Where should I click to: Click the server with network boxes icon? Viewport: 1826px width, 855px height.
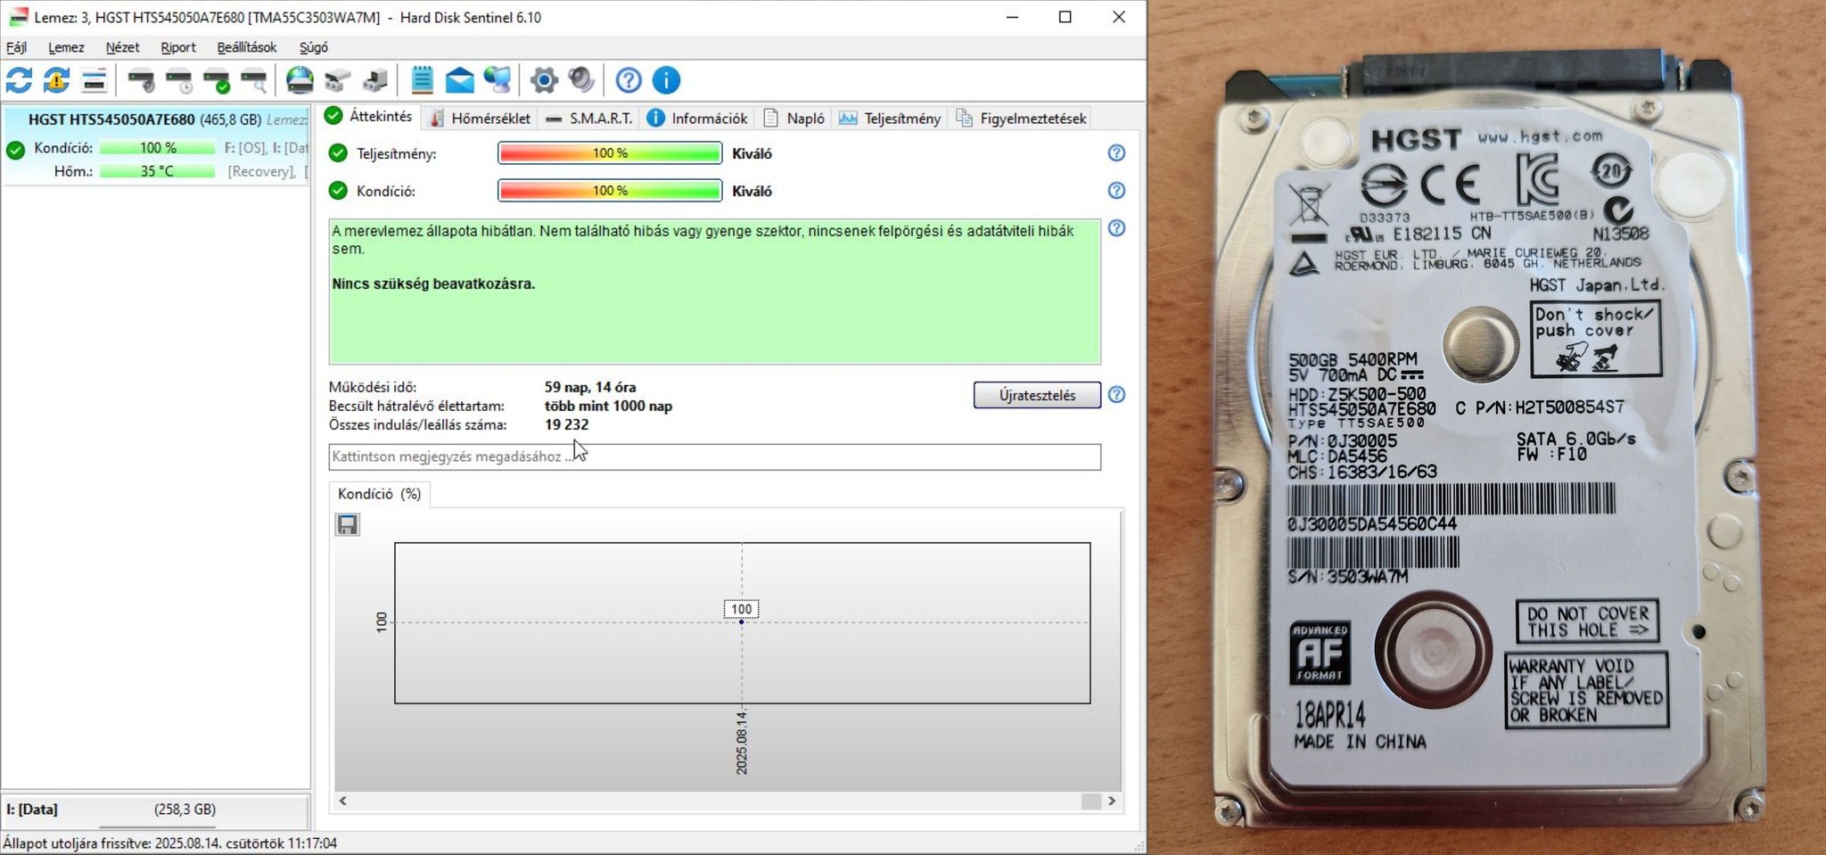click(x=375, y=80)
